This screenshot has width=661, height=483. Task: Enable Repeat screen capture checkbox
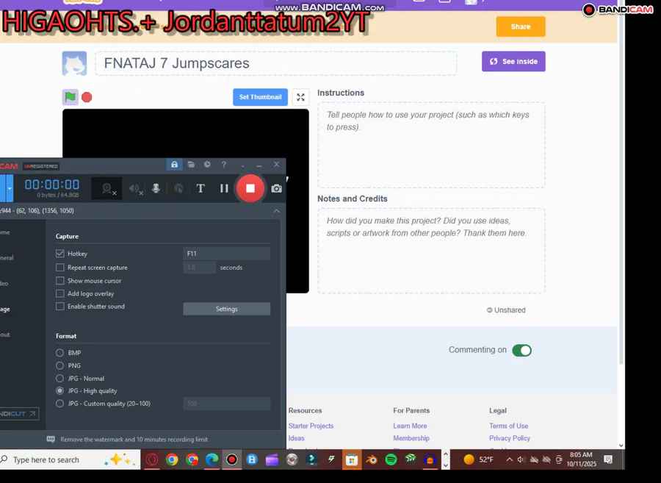60,268
